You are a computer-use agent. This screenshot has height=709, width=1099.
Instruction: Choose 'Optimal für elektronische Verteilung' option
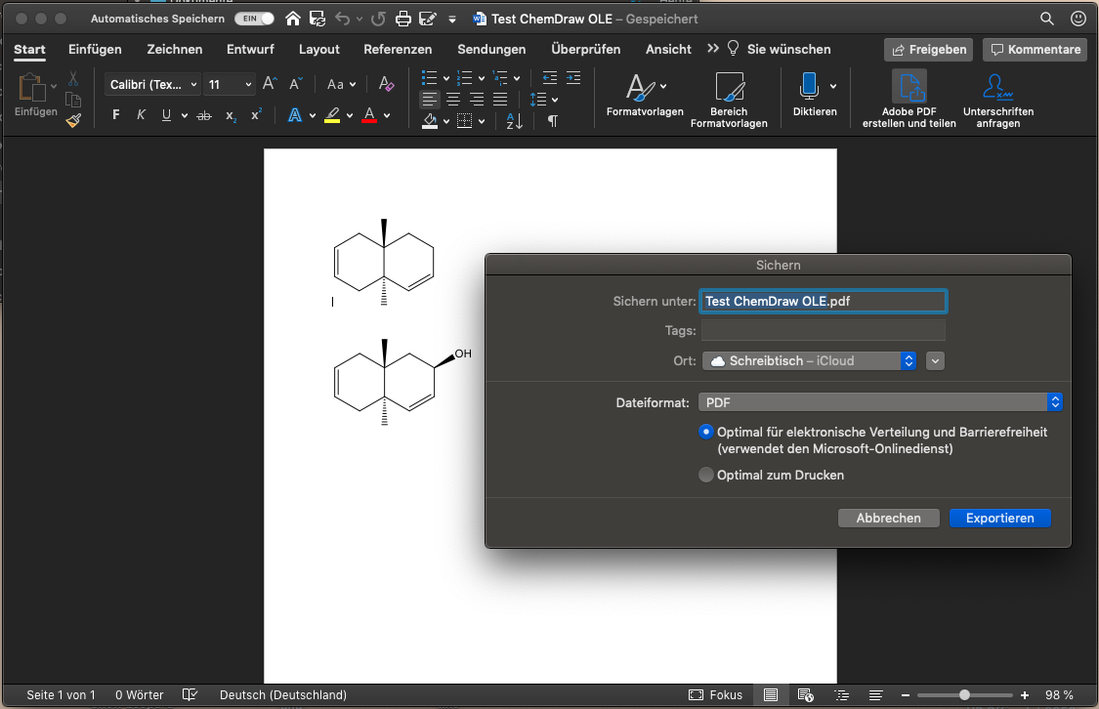click(x=705, y=432)
